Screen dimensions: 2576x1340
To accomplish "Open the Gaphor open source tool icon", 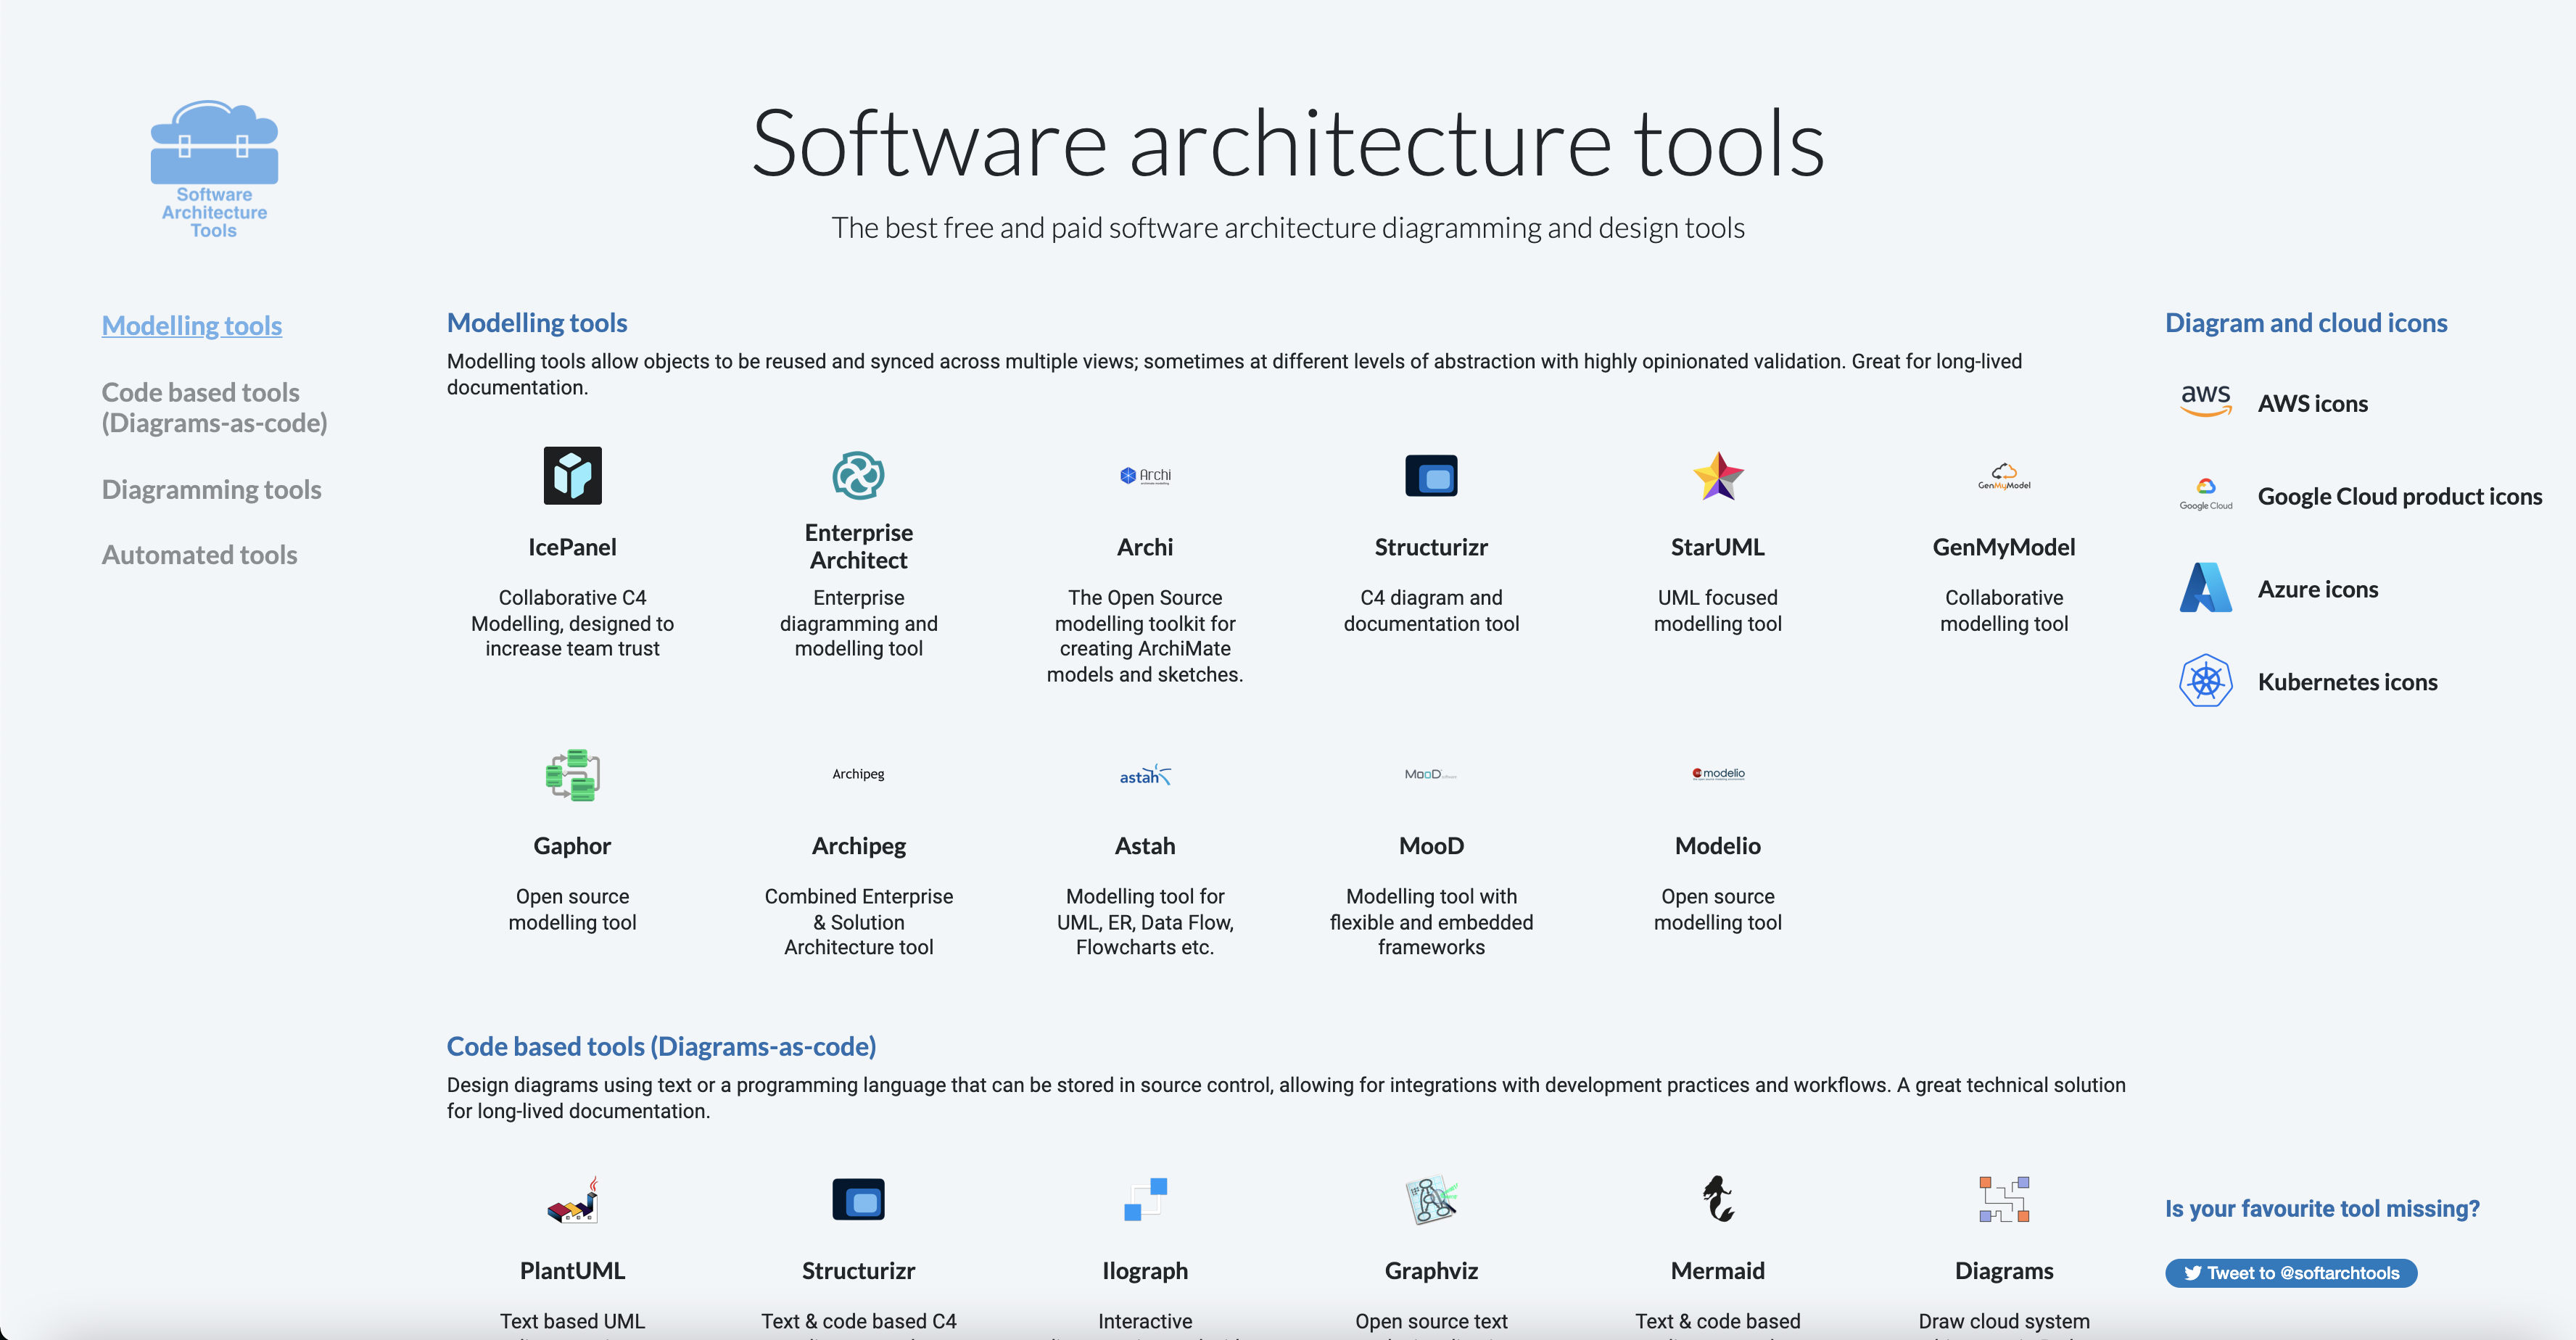I will tap(572, 775).
